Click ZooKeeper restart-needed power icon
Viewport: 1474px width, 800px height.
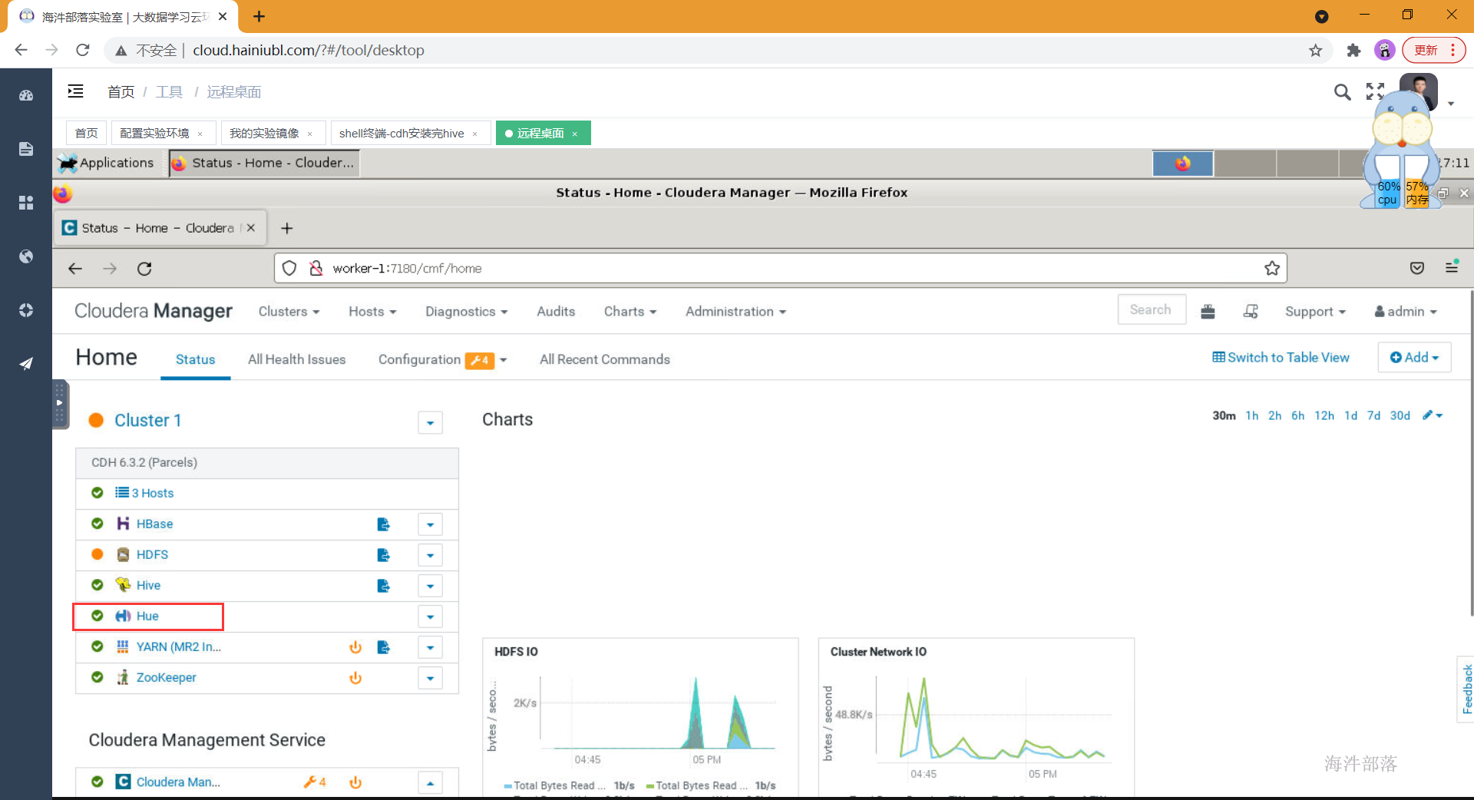pyautogui.click(x=355, y=678)
